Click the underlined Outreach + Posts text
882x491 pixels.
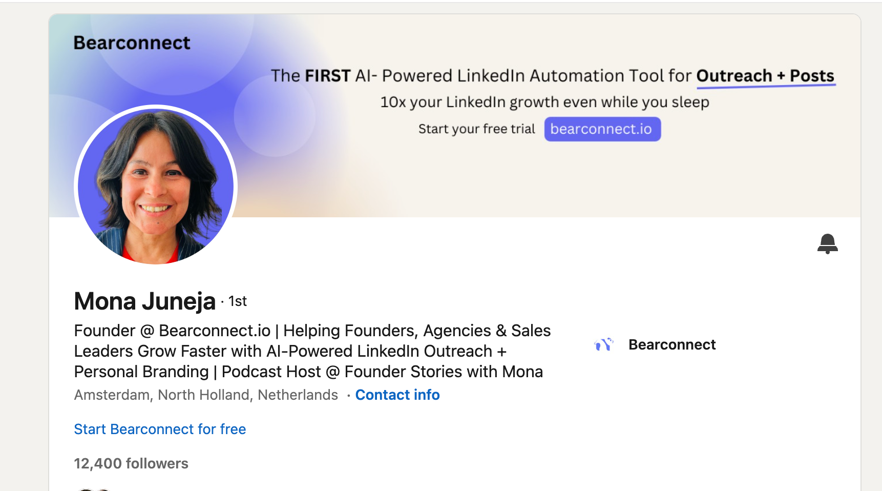coord(765,76)
